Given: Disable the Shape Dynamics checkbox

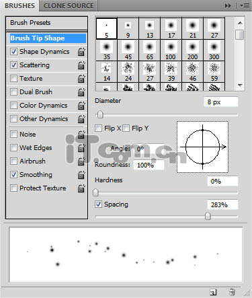Looking at the screenshot, I should pyautogui.click(x=13, y=52).
